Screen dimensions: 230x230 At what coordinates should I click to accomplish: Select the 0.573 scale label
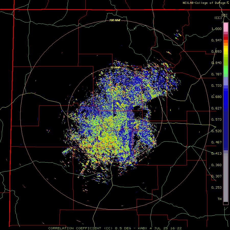click(x=216, y=120)
